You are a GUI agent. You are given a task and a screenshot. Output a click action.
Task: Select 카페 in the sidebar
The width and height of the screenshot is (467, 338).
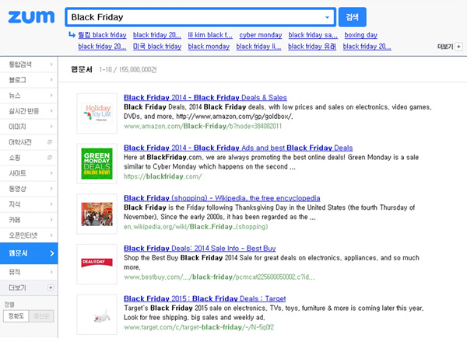[x=29, y=220]
